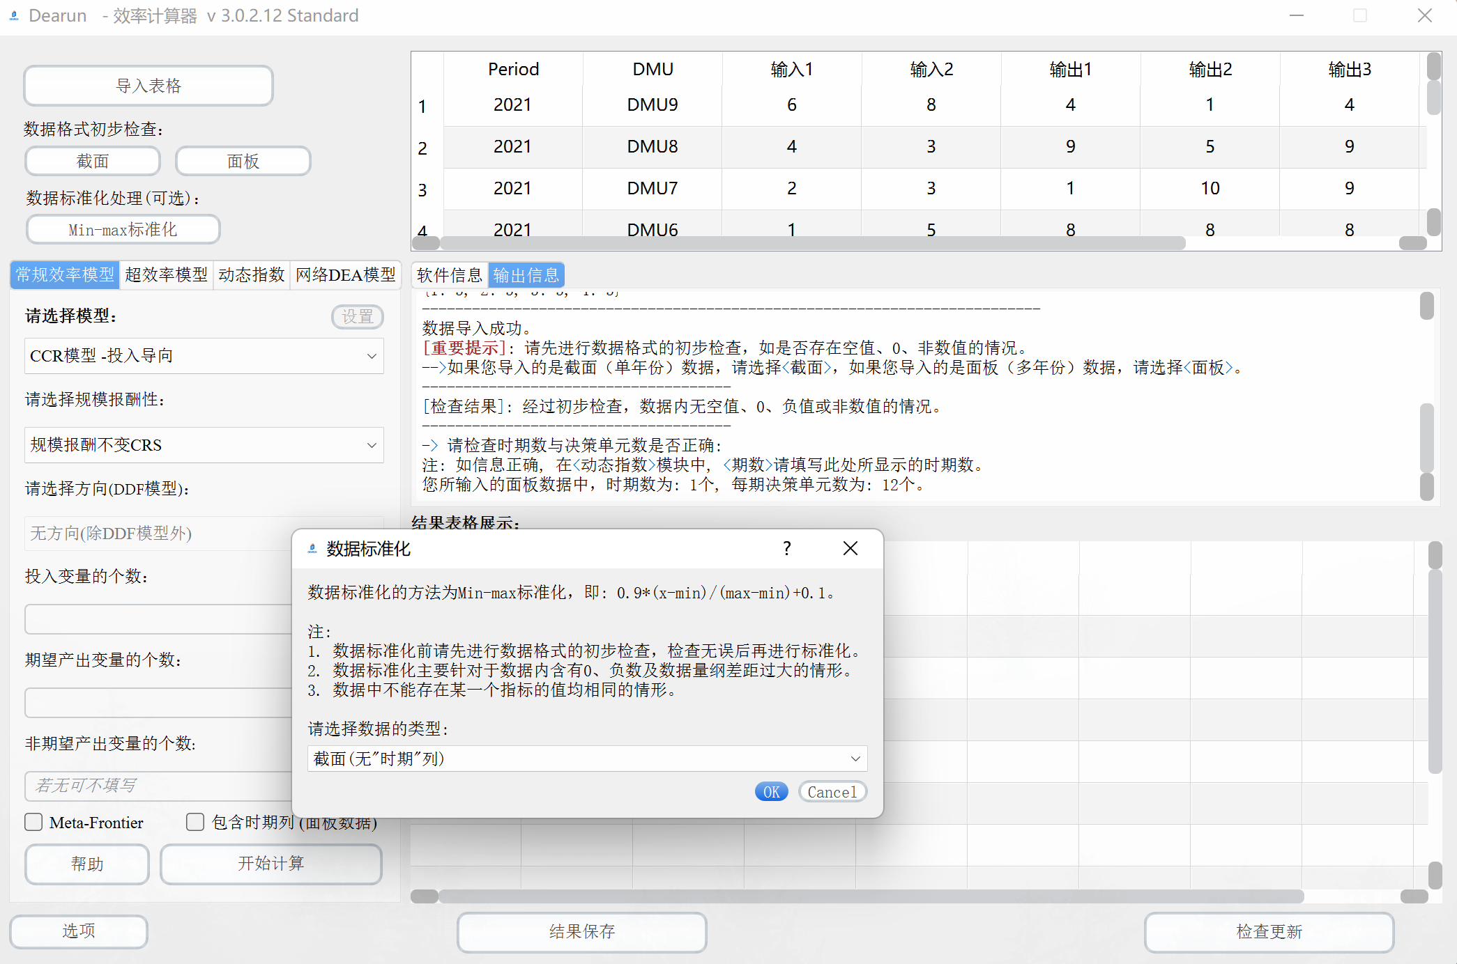Click the dialog help question mark icon
This screenshot has width=1457, height=964.
click(x=786, y=549)
